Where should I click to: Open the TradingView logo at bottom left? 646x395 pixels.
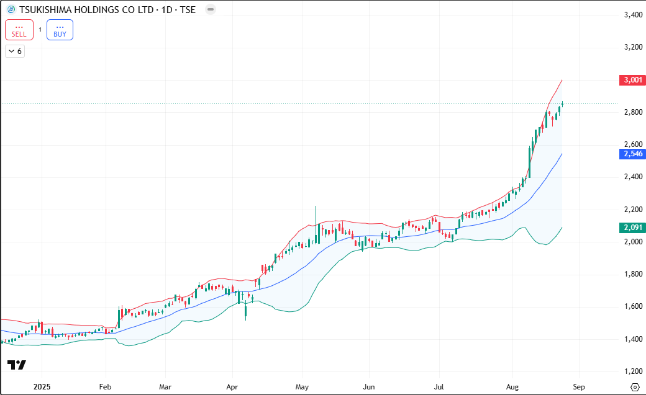17,365
